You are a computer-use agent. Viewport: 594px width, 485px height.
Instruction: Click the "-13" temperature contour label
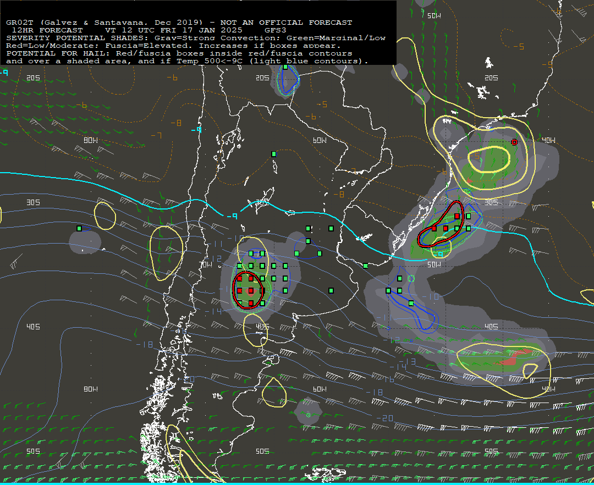(x=408, y=362)
